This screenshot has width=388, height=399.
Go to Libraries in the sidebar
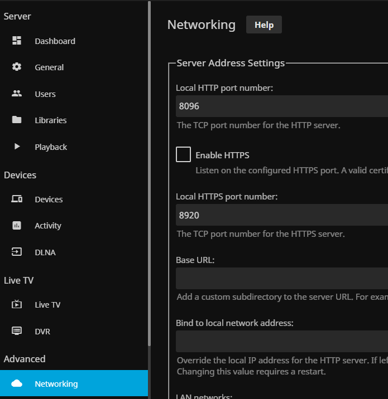(x=50, y=120)
